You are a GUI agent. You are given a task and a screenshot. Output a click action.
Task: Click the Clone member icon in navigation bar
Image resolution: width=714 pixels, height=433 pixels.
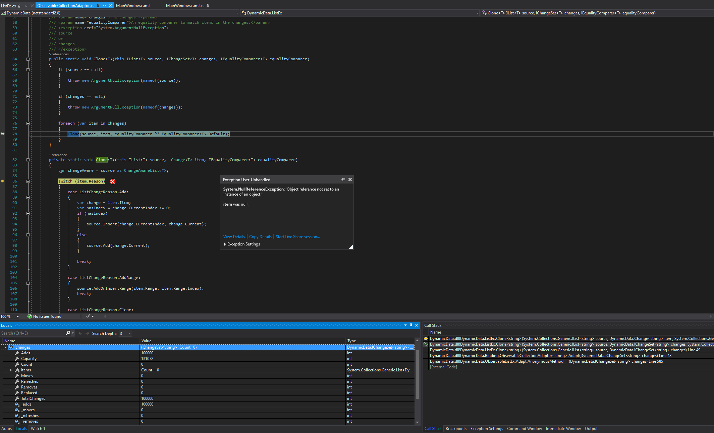(484, 13)
